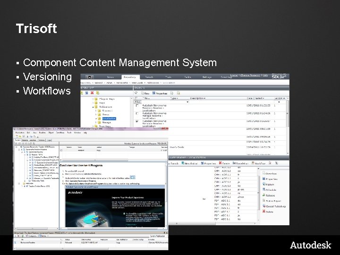Sort by the Title column header
Image resolution: width=340 pixels, height=255 pixels.
click(146, 98)
